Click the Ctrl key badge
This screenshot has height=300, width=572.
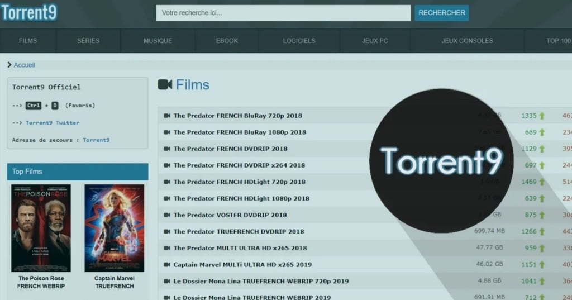tap(33, 106)
